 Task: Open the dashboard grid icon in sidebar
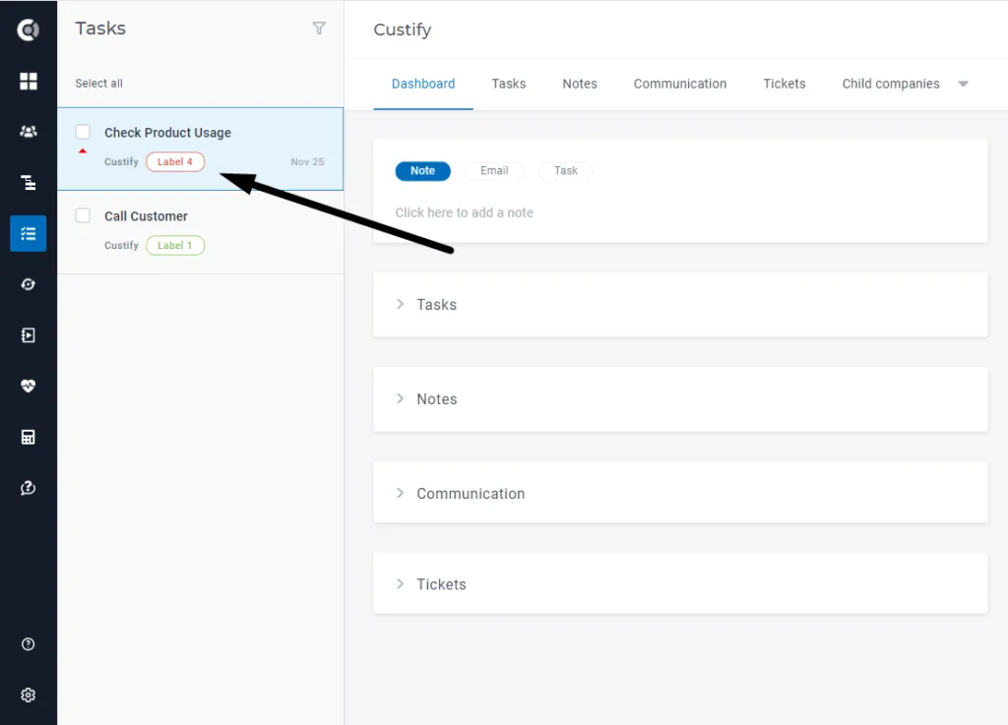(x=29, y=81)
